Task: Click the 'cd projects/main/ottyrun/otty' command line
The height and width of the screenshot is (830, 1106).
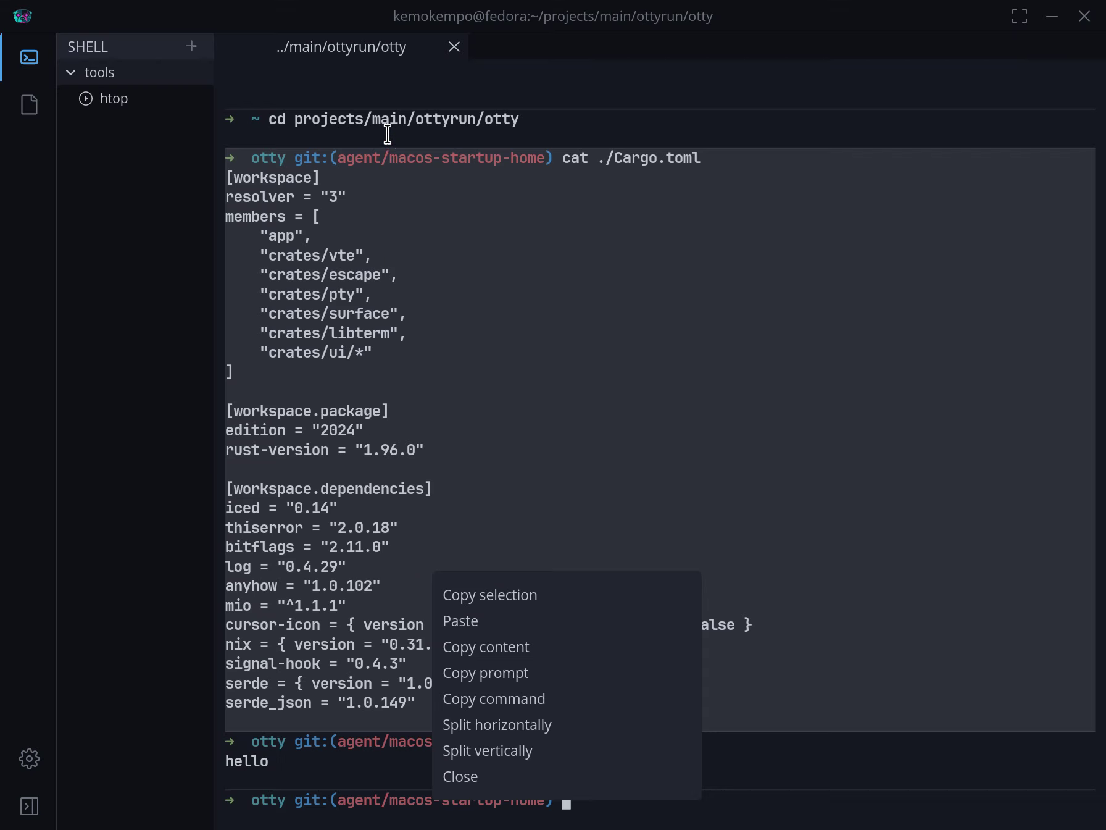Action: pos(394,119)
